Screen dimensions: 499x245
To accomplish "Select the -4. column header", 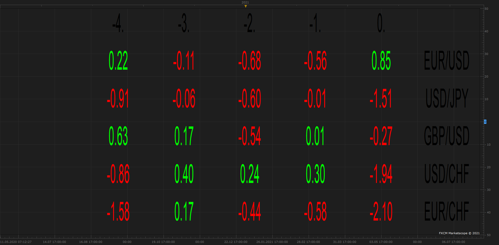I will (118, 23).
